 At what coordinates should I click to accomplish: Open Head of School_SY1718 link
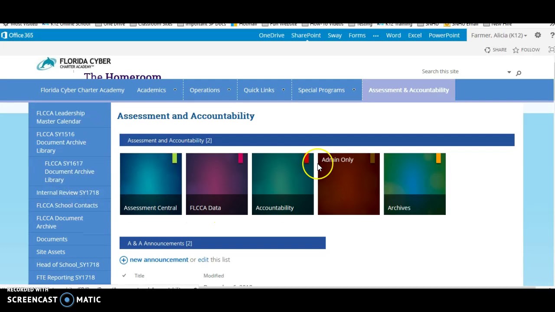[x=68, y=265]
